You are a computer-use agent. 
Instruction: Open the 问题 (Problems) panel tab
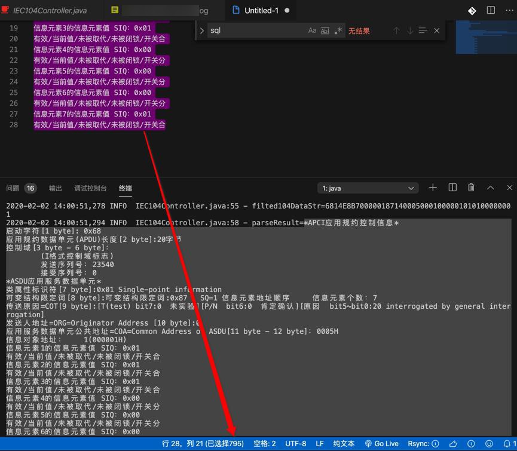coord(13,188)
